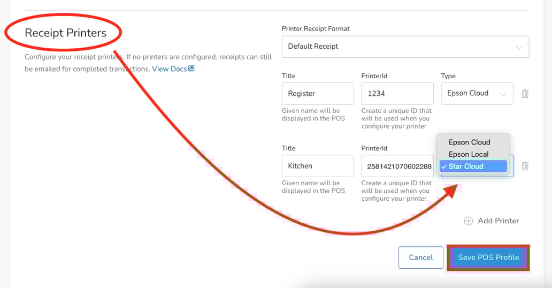Delete the Register printer with trash icon
Screen dimensions: 552x288
pyautogui.click(x=525, y=94)
